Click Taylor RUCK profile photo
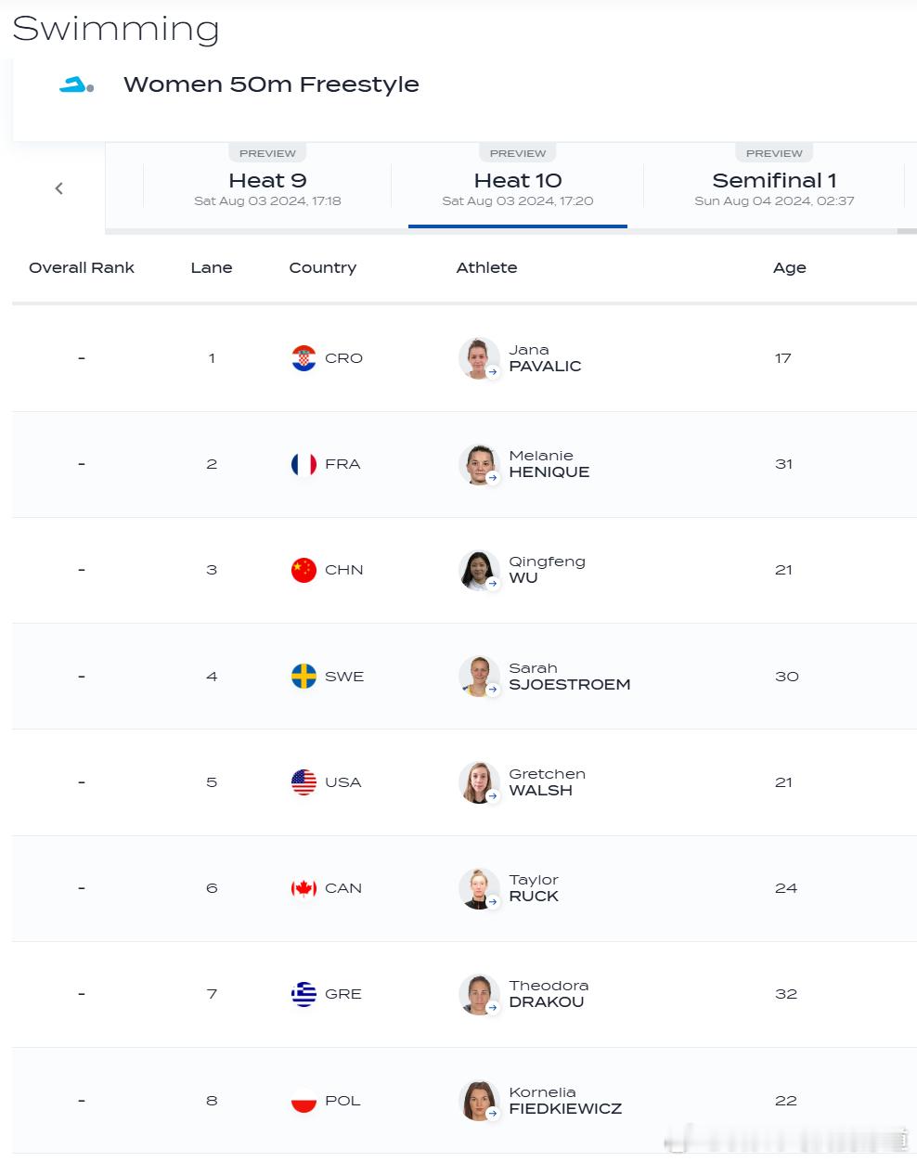 tap(479, 888)
